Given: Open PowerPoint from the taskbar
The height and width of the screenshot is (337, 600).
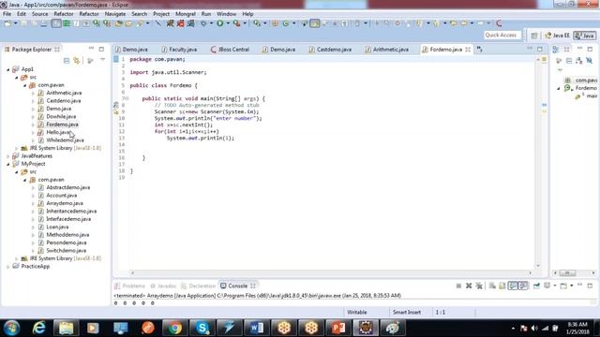Looking at the screenshot, I should (x=338, y=328).
